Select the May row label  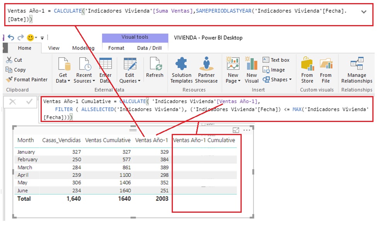22,183
